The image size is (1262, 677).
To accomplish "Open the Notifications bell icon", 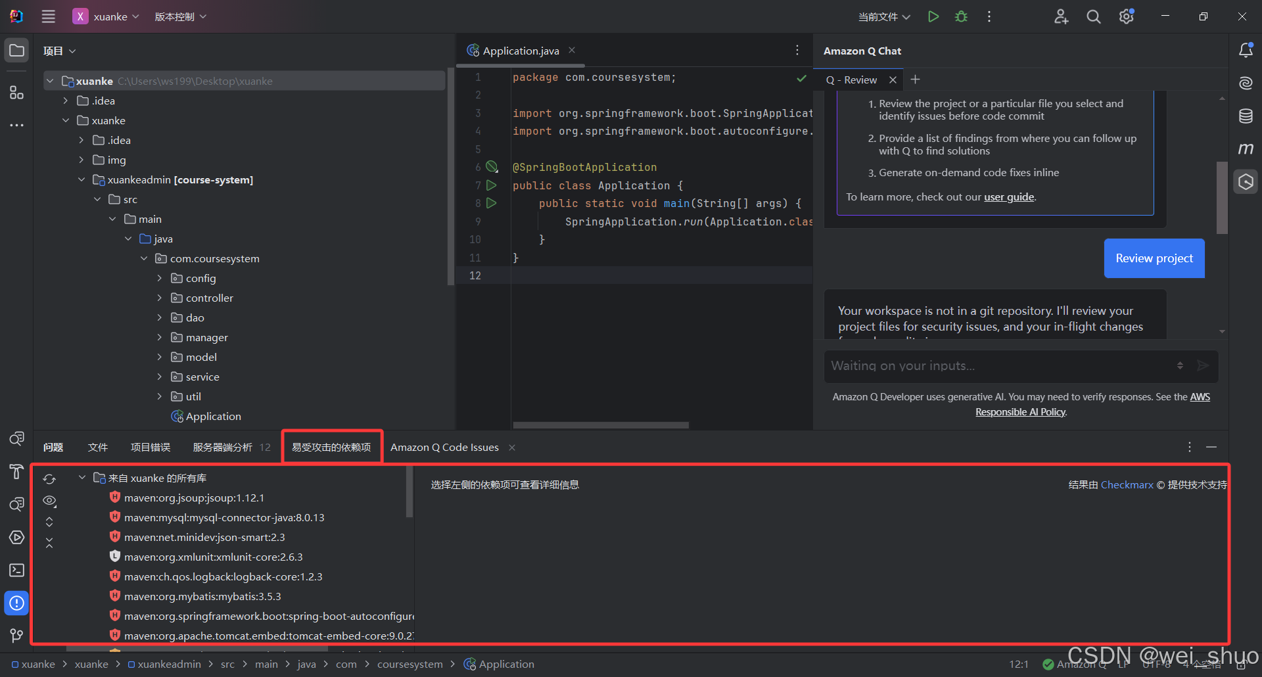I will (1246, 51).
